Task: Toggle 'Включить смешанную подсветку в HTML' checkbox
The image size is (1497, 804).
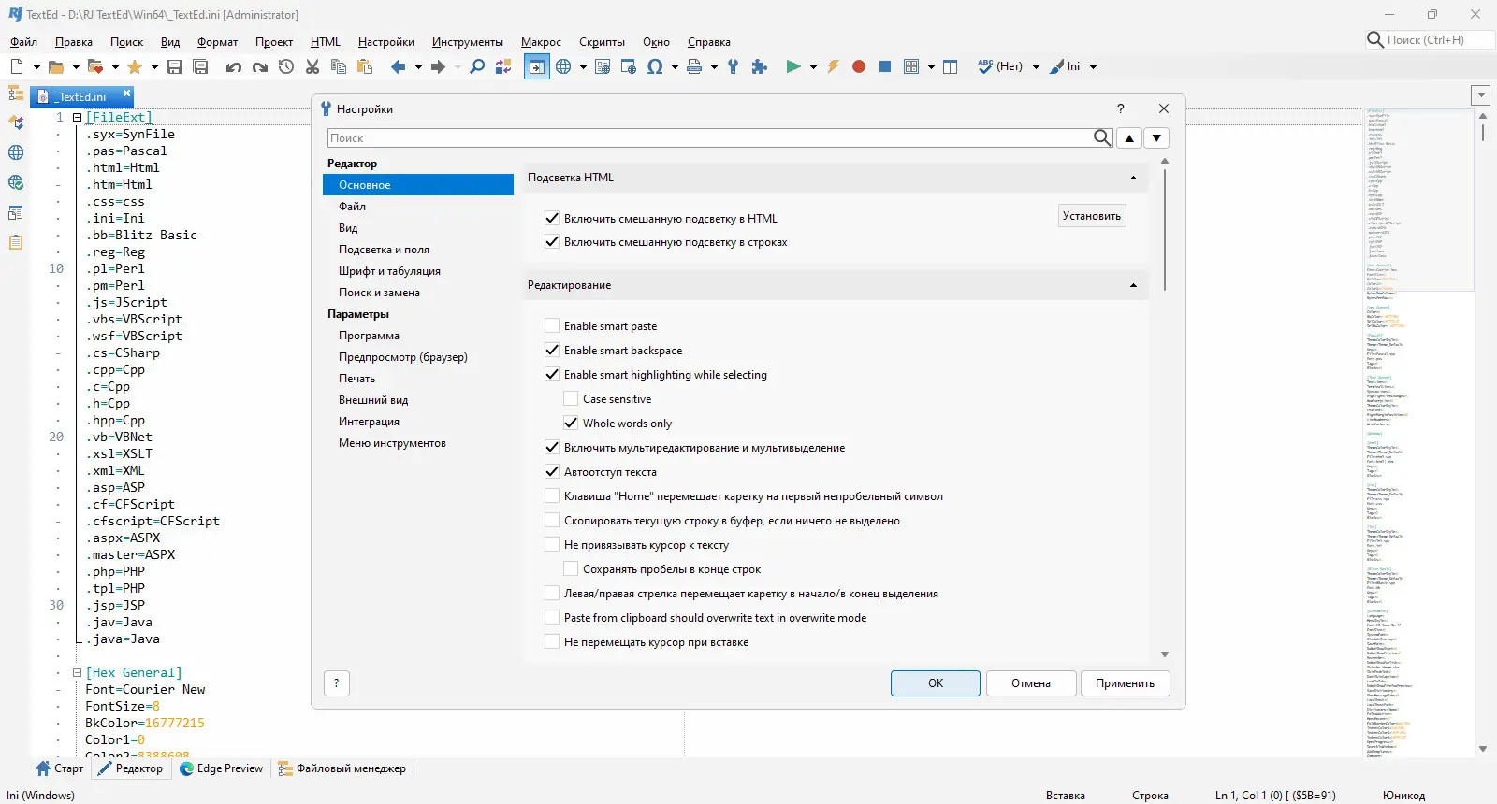Action: point(552,218)
